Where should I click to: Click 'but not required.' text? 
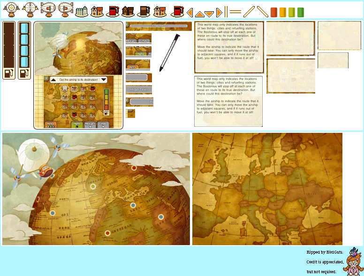pyautogui.click(x=321, y=272)
